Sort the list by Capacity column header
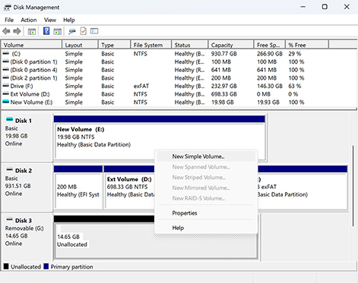The width and height of the screenshot is (358, 283). [231, 45]
